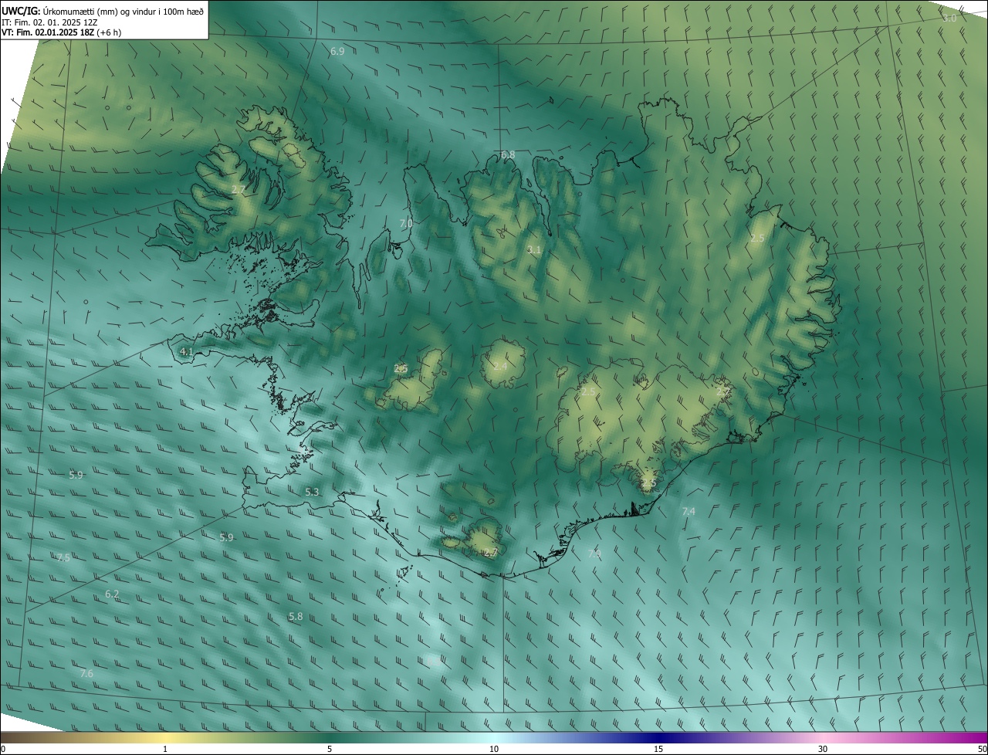Click the 7.6 value label
Screen dimensions: 988x755
point(86,674)
